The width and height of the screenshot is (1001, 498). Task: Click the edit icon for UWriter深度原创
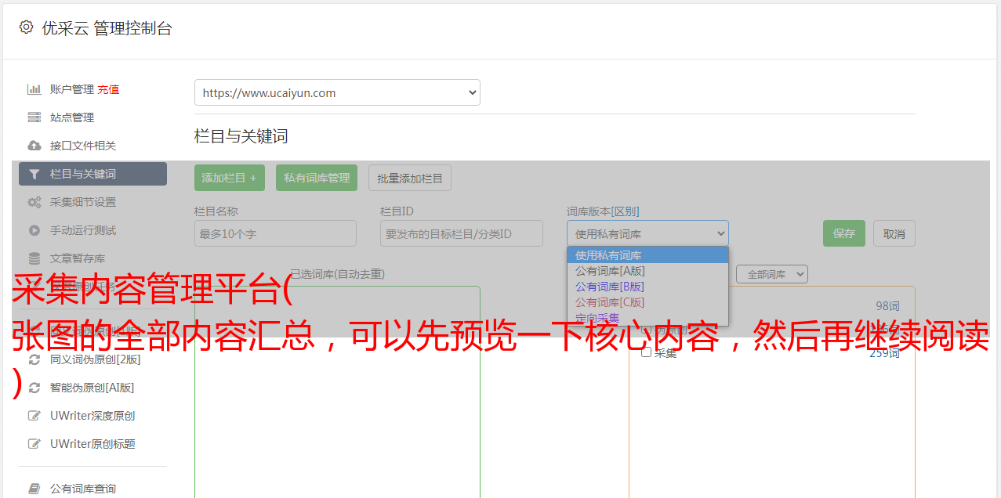[34, 416]
